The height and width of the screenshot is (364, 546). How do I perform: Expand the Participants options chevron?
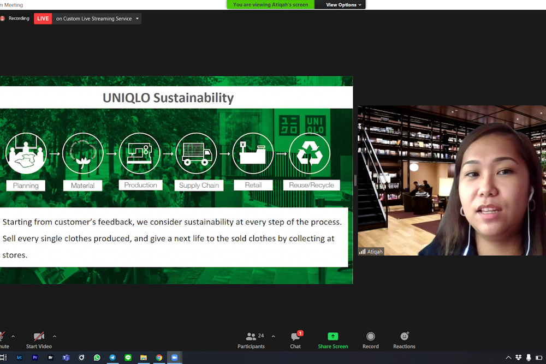(x=273, y=336)
